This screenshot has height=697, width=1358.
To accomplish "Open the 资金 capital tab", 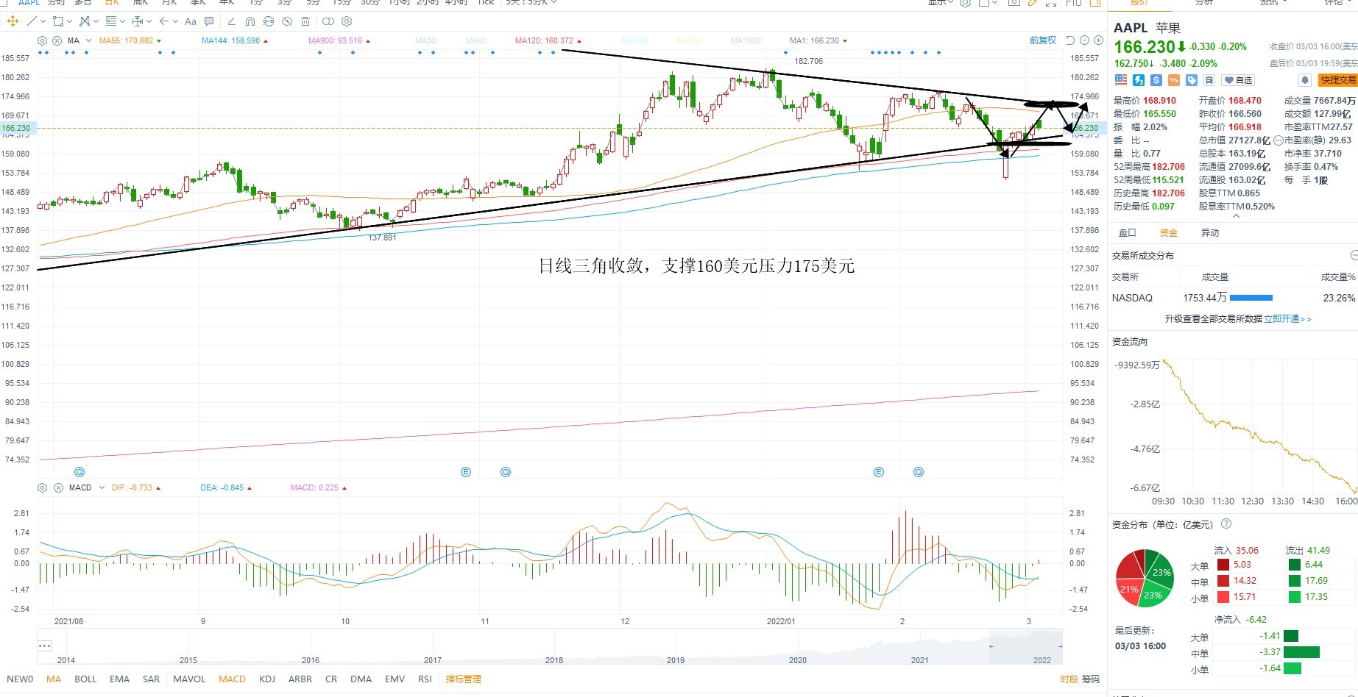I will pos(1169,233).
